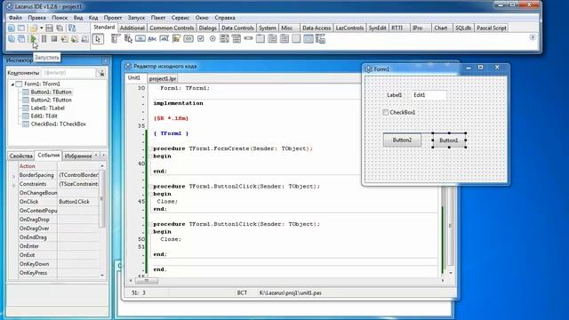
Task: Click the New Unit toolbar icon
Action: click(12, 28)
